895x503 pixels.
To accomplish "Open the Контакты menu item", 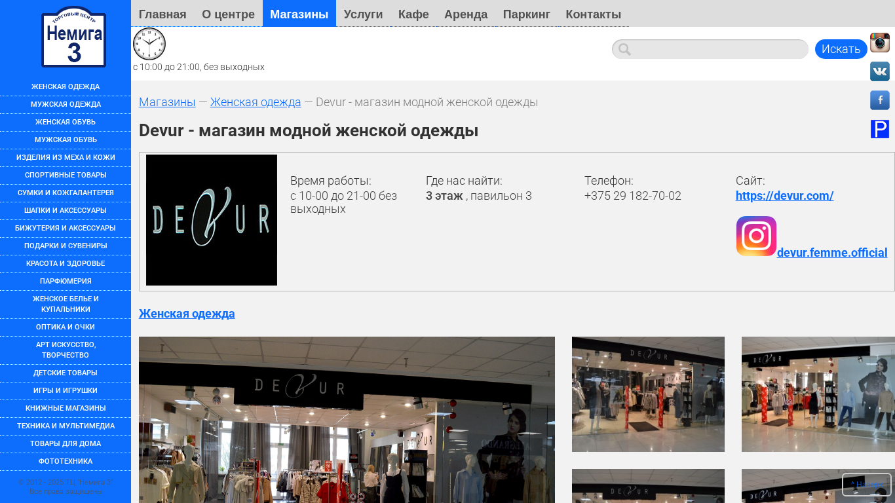I will (x=594, y=14).
